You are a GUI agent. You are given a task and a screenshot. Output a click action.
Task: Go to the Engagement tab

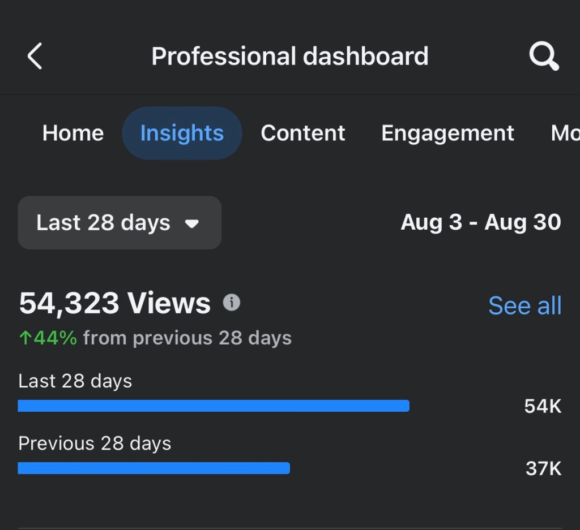447,133
